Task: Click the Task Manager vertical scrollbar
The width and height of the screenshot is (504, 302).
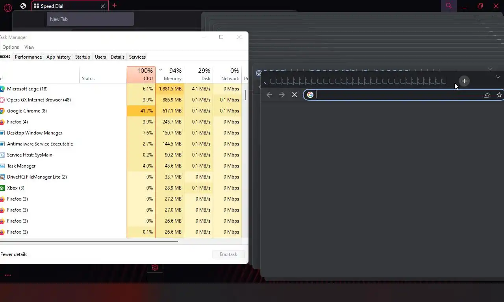Action: pyautogui.click(x=245, y=95)
